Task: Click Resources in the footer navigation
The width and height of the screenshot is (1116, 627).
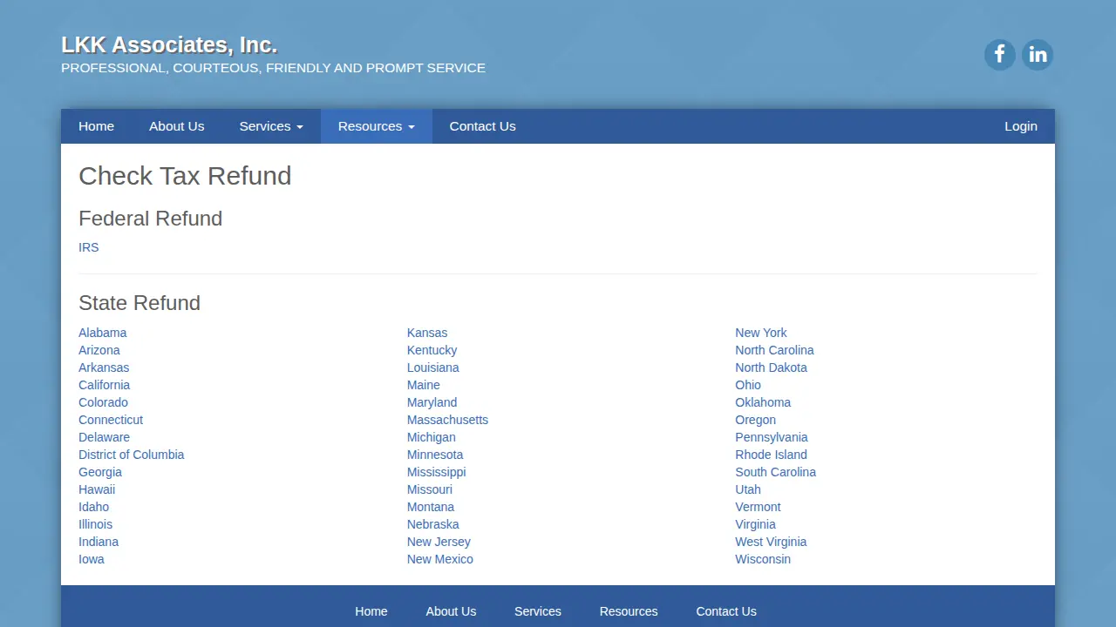Action: coord(629,611)
